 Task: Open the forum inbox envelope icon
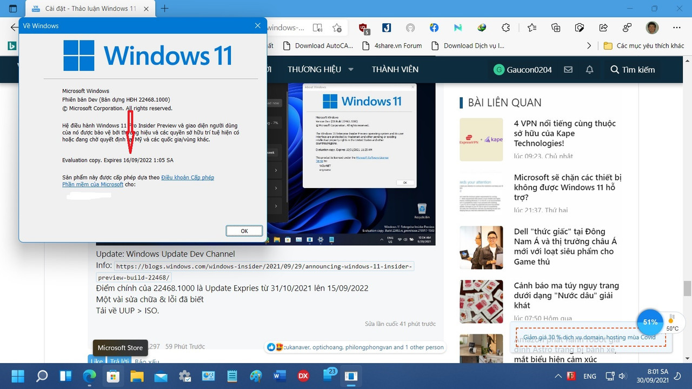pos(568,69)
